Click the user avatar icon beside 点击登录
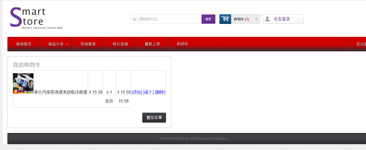Viewport: 366px width, 150px height. coord(267,19)
